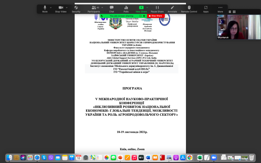
Task: Open the Trash in the dock
Action: pyautogui.click(x=252, y=158)
